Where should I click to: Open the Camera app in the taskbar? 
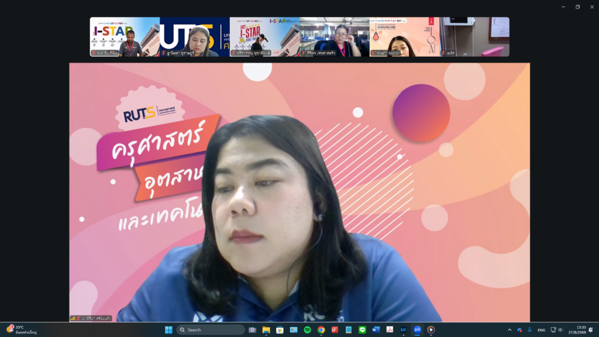252,330
